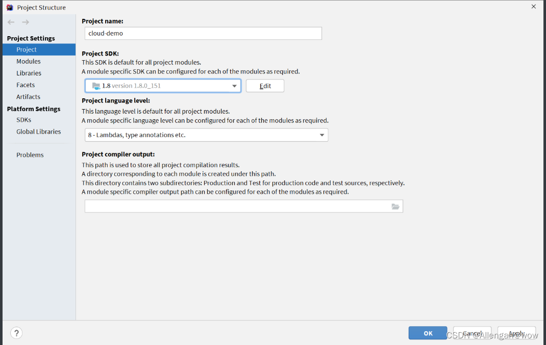
Task: Click the 'Project SDK:' label
Action: (x=101, y=54)
